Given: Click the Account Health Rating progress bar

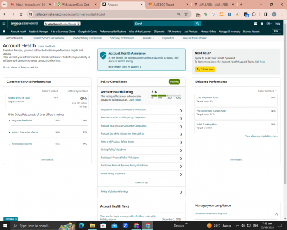Looking at the screenshot, I should click(x=166, y=95).
